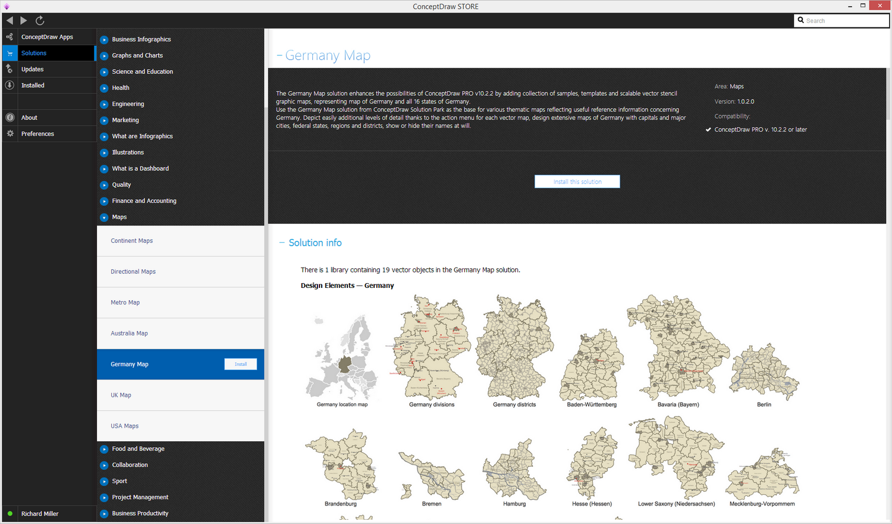Open the Australia Map solution

pos(180,334)
